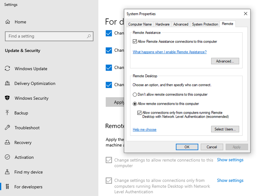Screen dimensions: 261x196
Task: Click the Advanced... button under Remote Assistance
Action: [x=225, y=61]
